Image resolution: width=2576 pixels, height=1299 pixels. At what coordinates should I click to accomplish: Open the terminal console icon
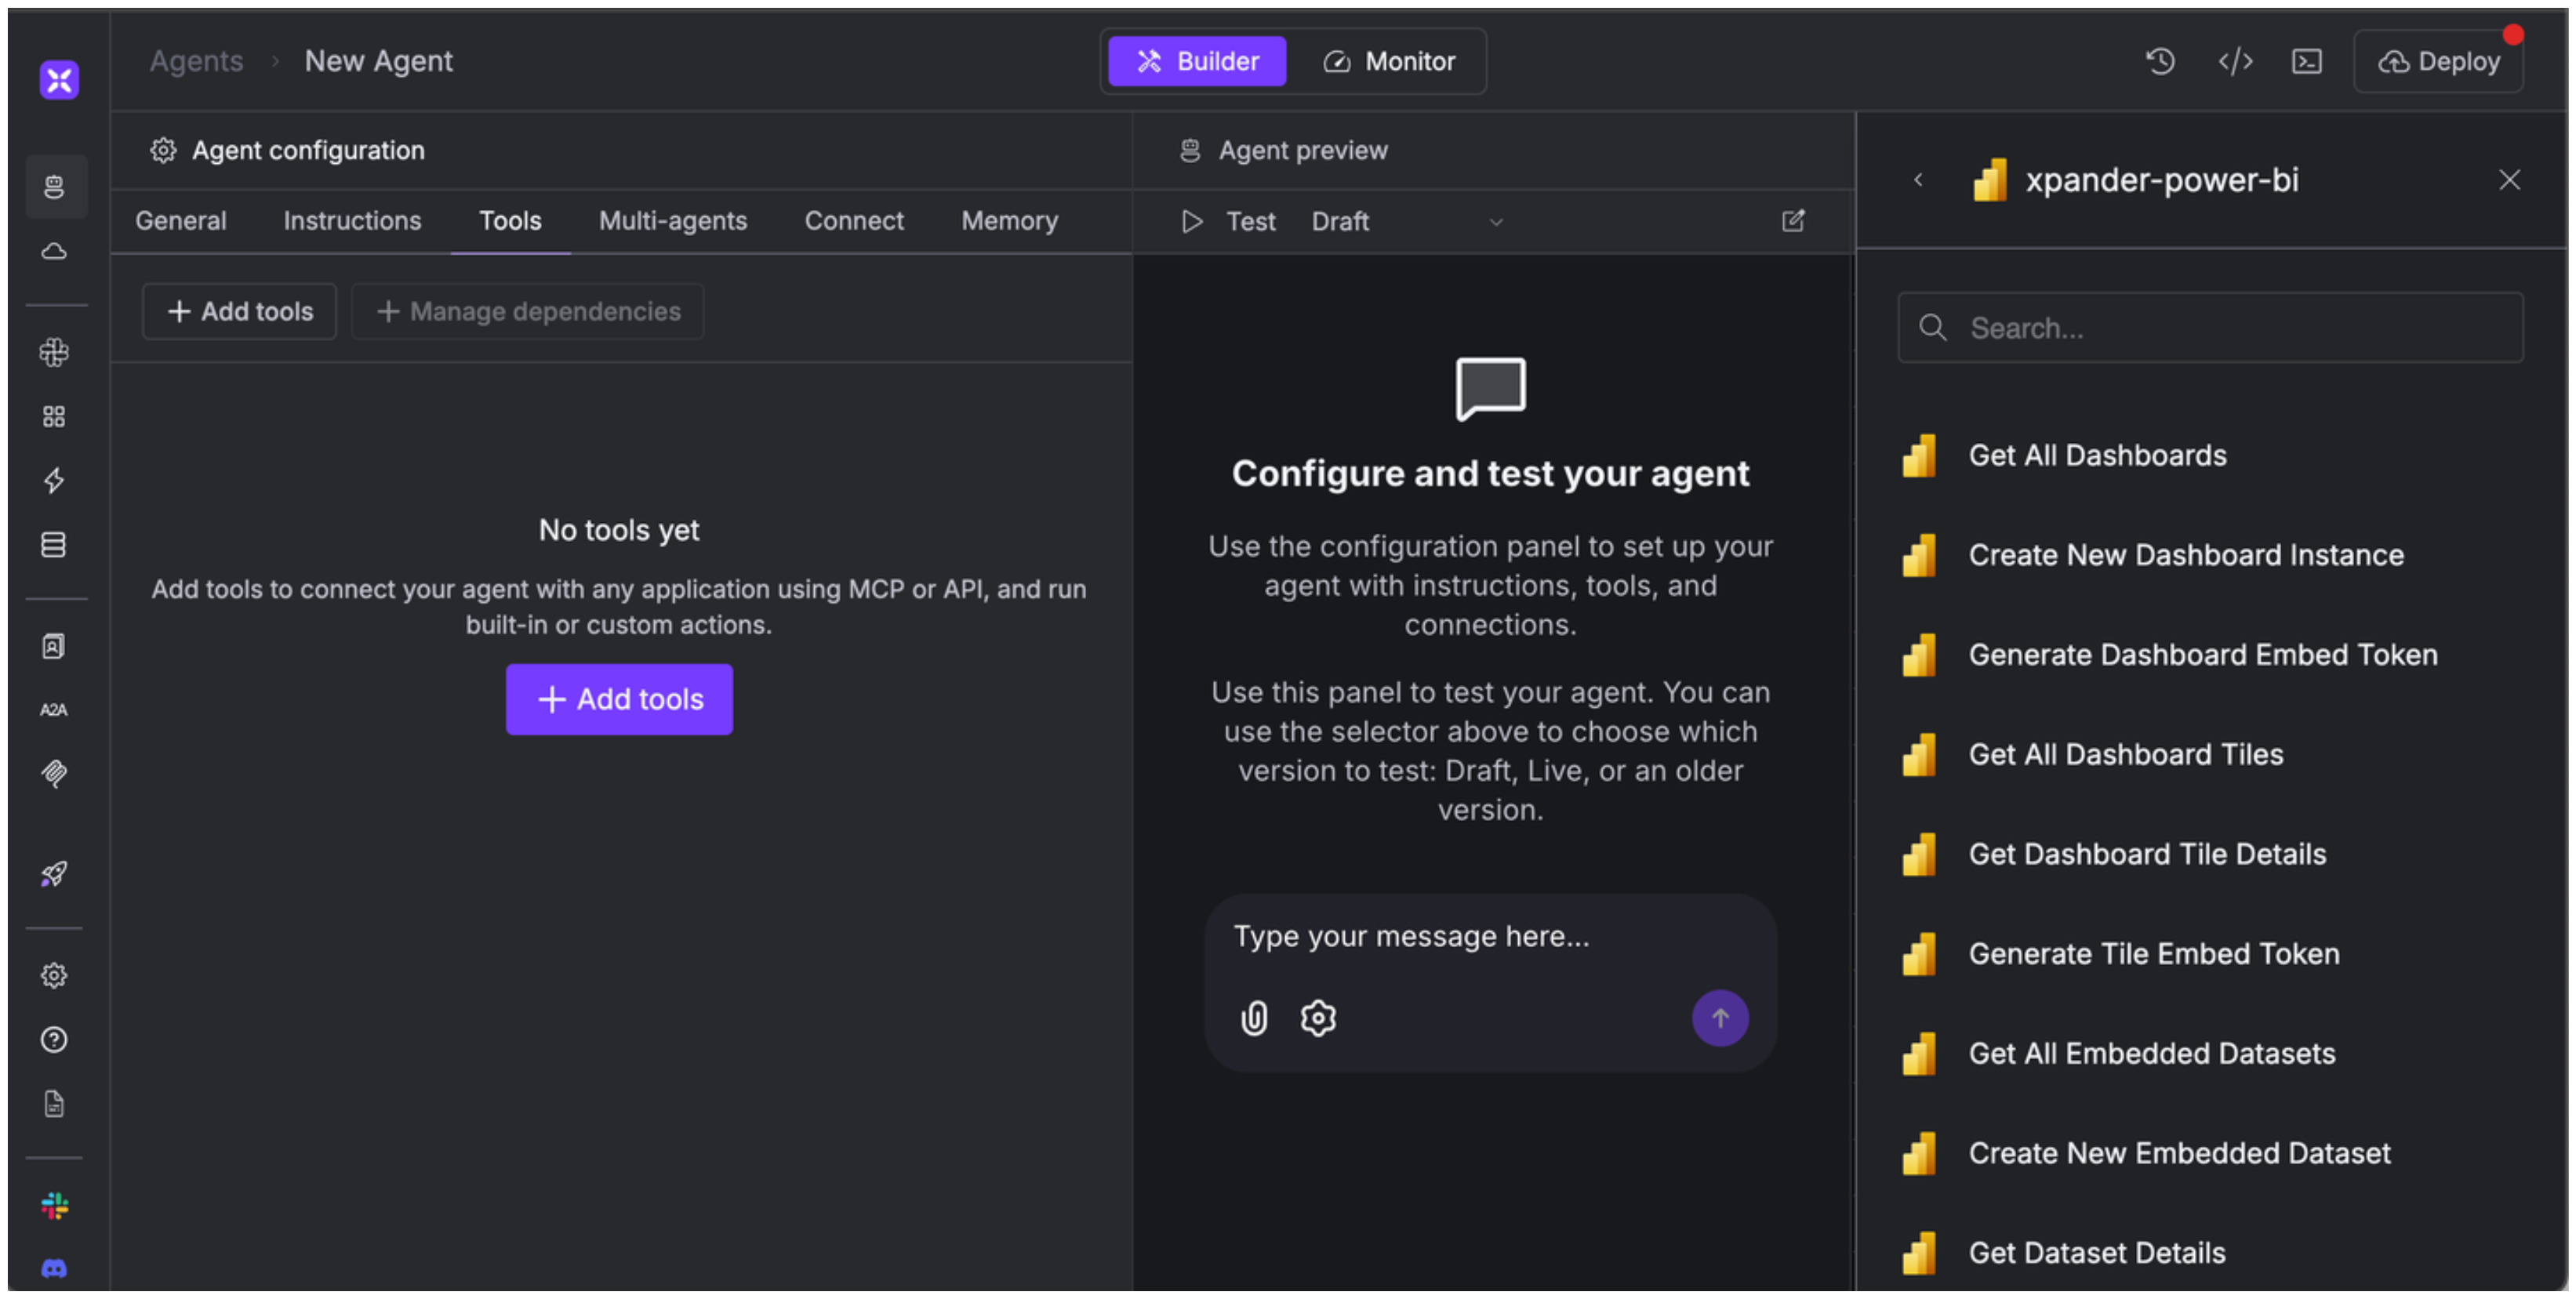(2307, 62)
